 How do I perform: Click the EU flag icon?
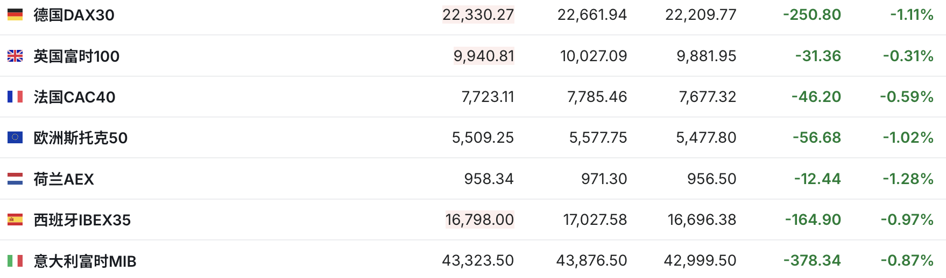click(x=15, y=137)
